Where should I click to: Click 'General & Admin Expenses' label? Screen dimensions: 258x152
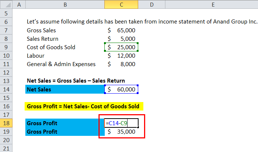tap(61, 64)
